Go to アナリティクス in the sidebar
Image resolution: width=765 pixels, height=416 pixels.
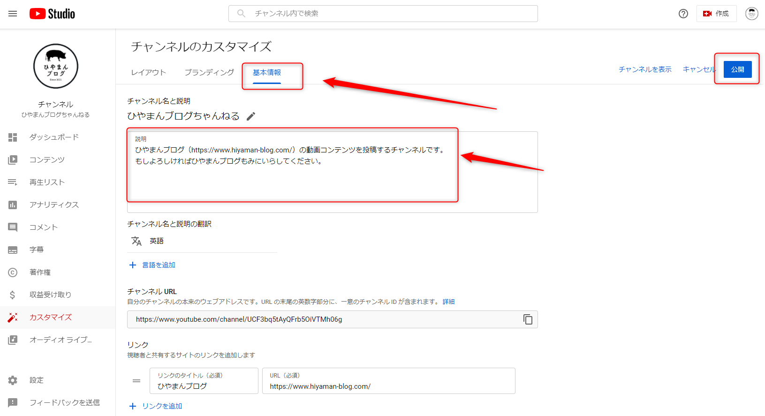point(54,204)
